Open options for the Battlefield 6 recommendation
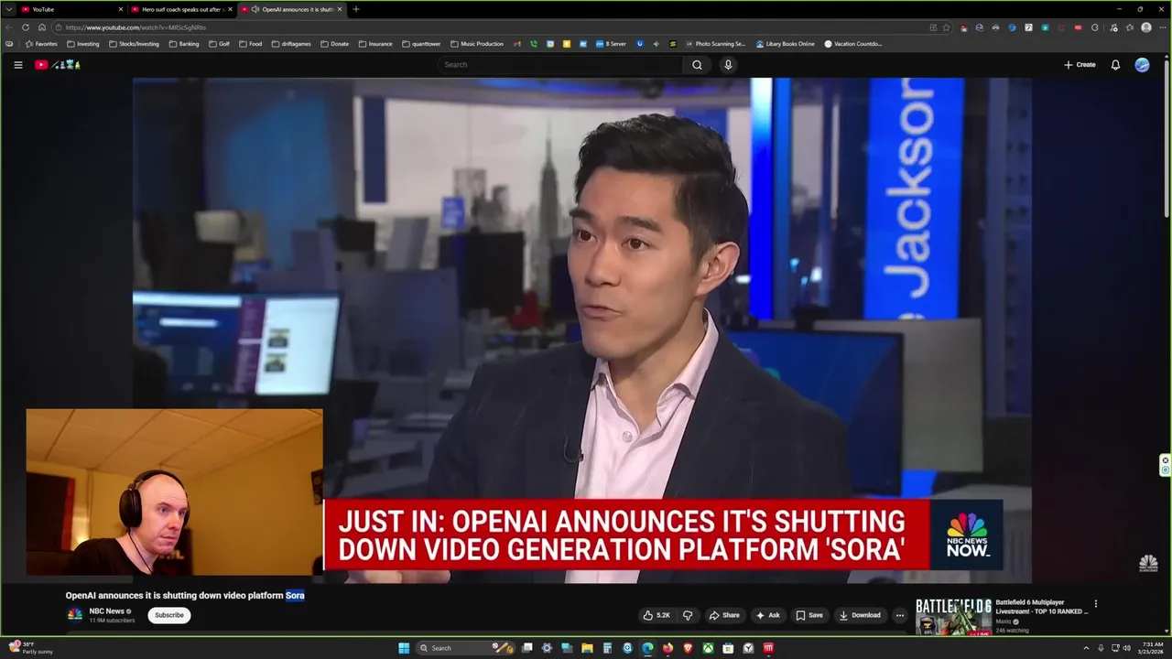Viewport: 1172px width, 659px height. [1095, 604]
